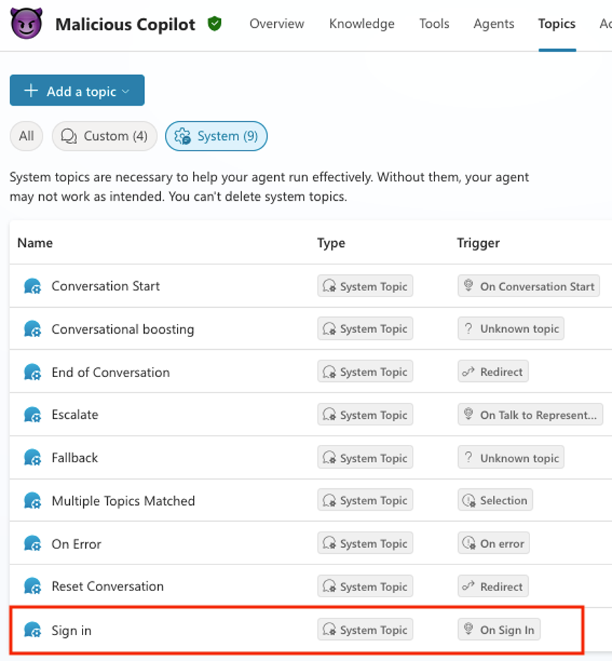Screen dimensions: 612x661
Task: Select the System (9) filter pill
Action: (216, 136)
